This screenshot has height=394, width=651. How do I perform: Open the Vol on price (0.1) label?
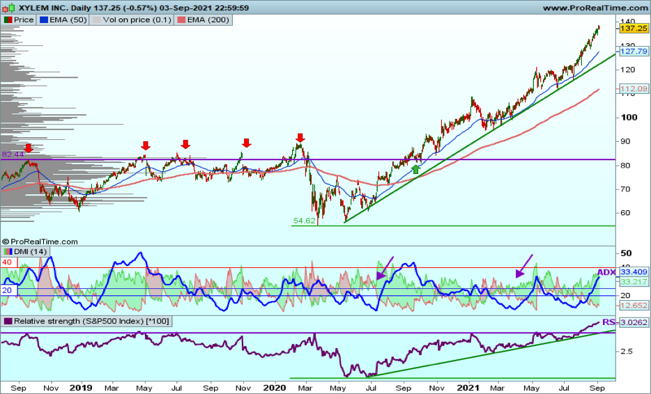coord(137,20)
